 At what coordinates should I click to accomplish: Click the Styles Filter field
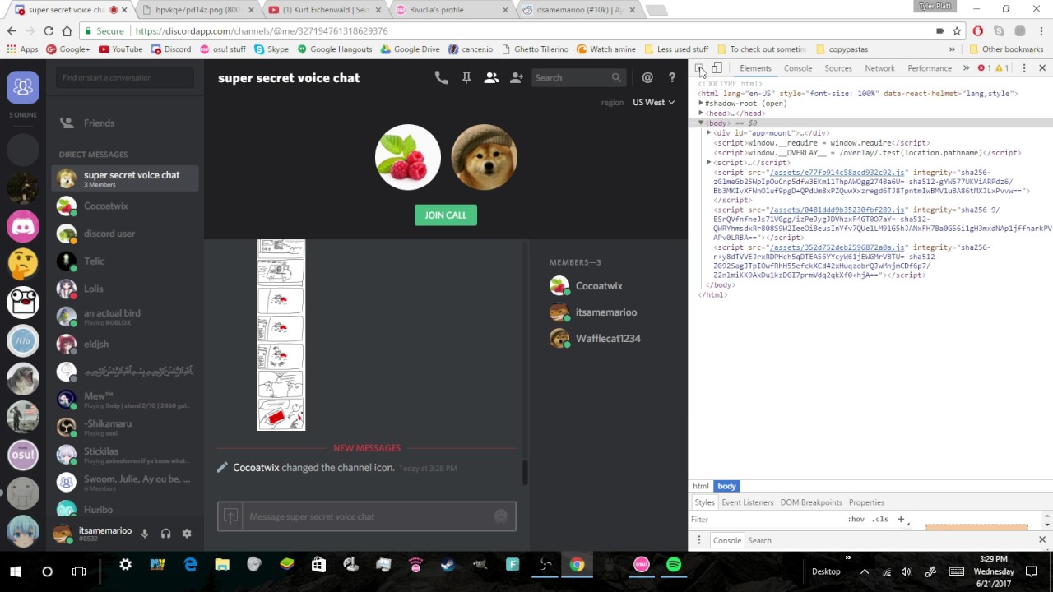765,520
